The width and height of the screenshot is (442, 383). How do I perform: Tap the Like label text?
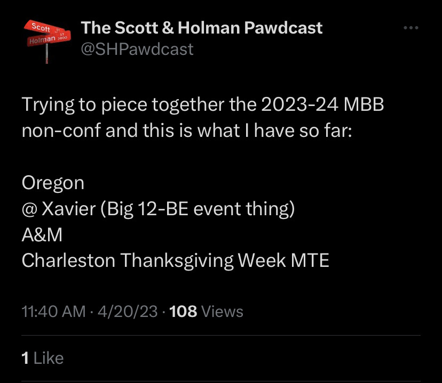(49, 358)
